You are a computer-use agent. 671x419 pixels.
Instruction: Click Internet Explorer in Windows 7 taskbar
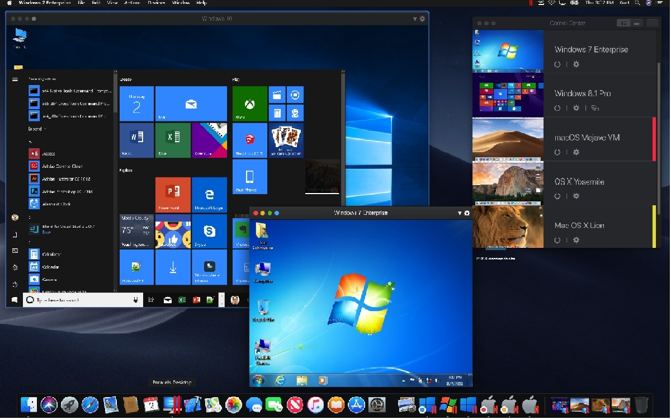click(280, 380)
